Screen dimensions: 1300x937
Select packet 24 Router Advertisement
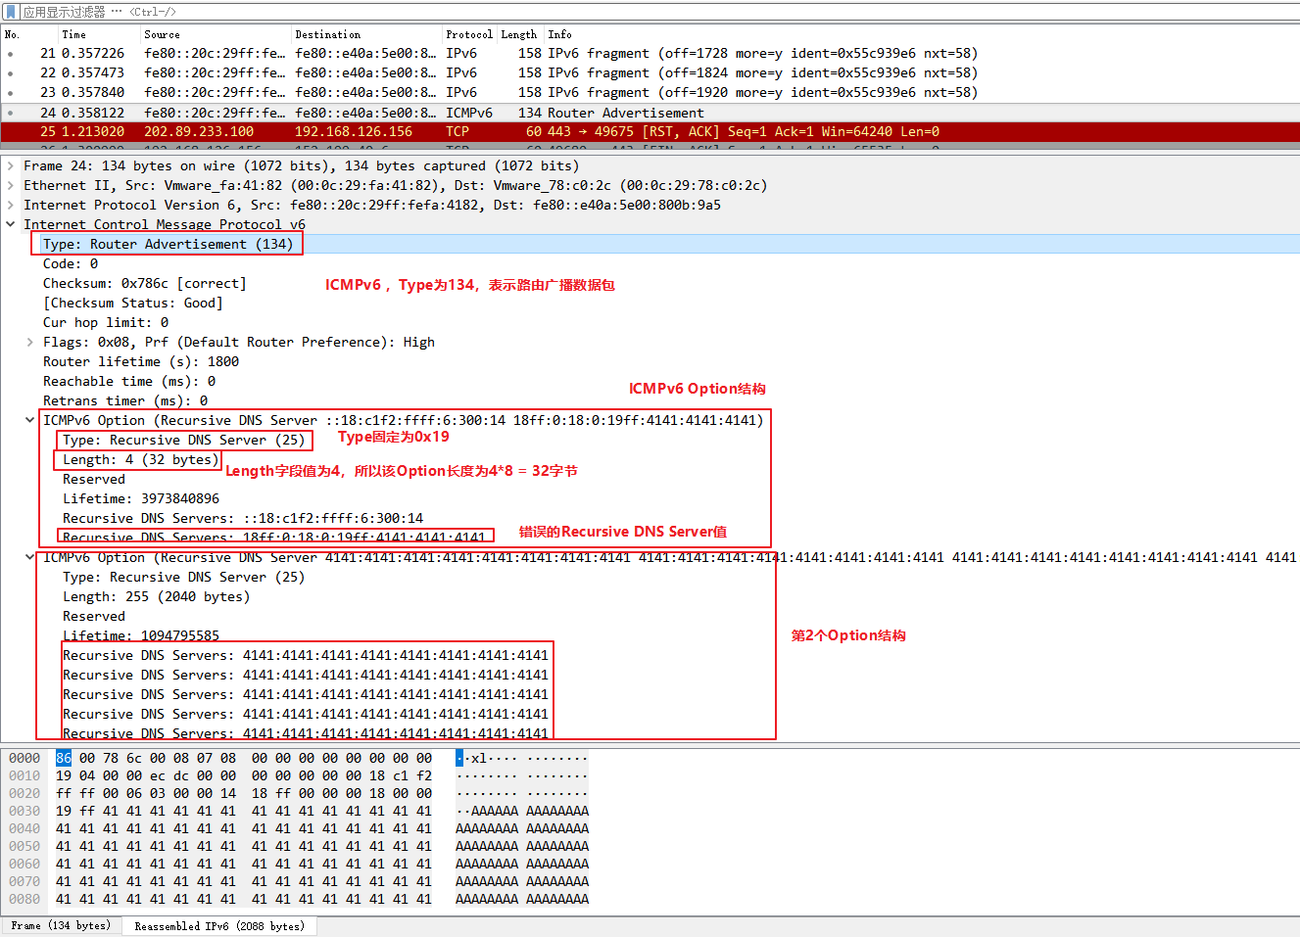(650, 113)
